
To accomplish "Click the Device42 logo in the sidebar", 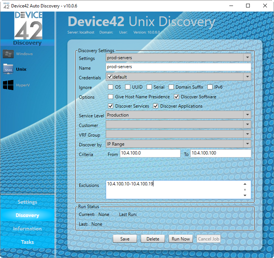I will click(x=28, y=26).
